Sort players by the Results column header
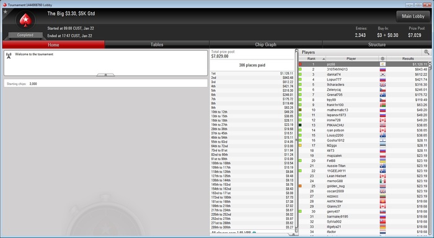434x238 pixels. click(x=408, y=59)
